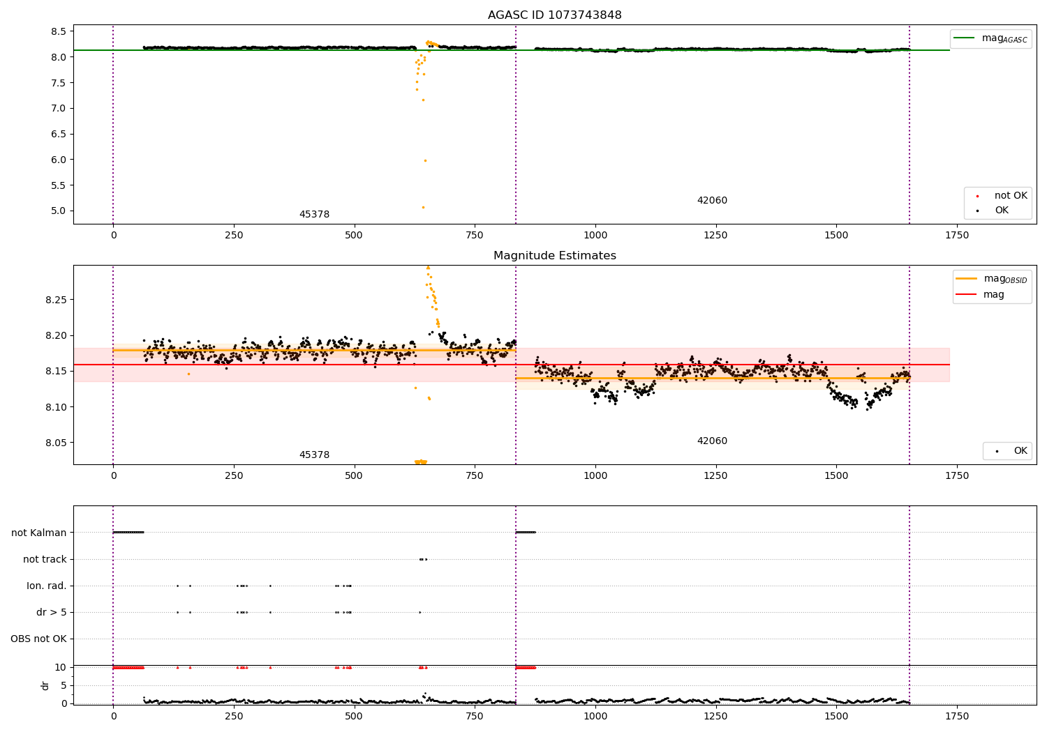Click y-tick 8.15 on middle plot
Viewport: 1047px width, 732px height.
[x=56, y=371]
